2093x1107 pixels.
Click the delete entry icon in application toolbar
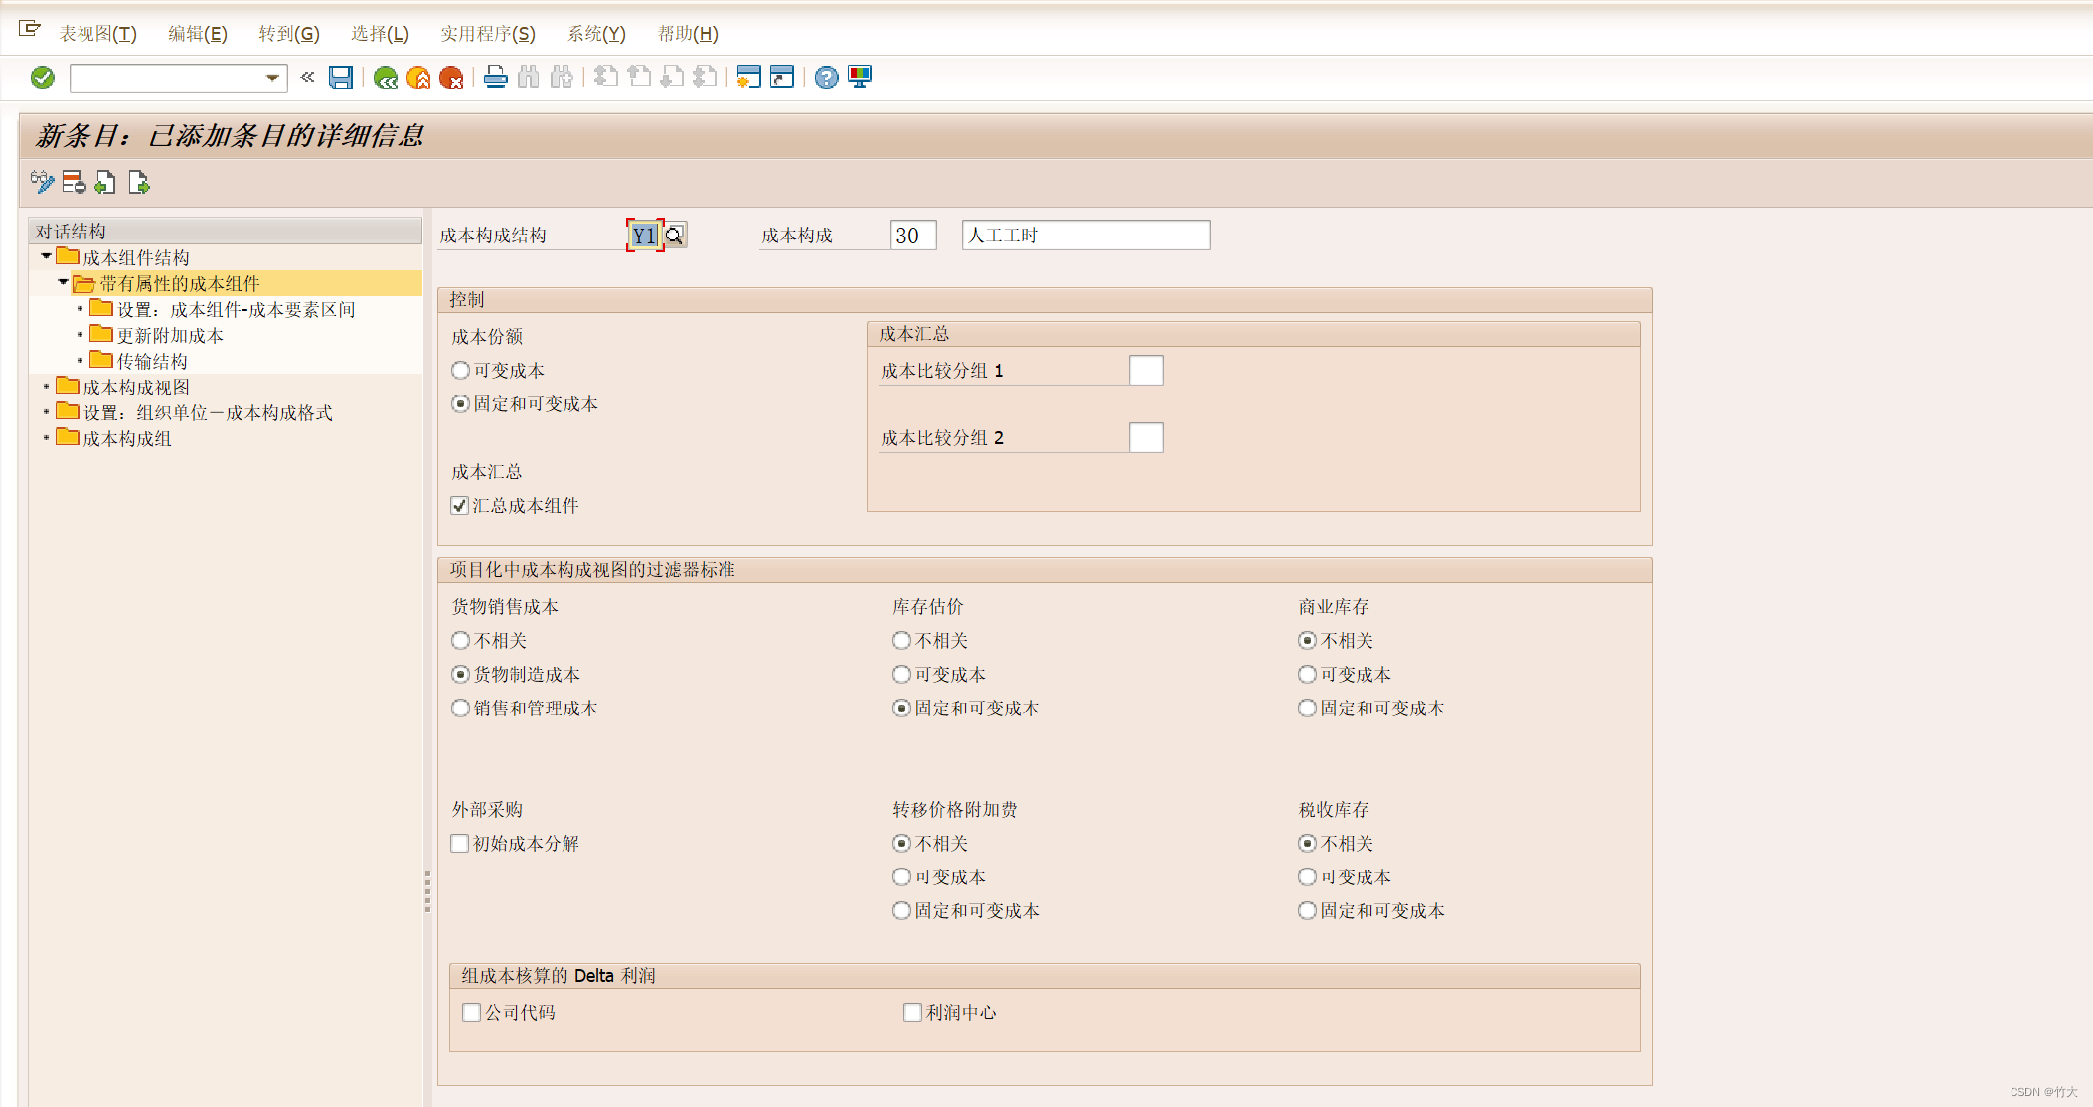(x=74, y=183)
